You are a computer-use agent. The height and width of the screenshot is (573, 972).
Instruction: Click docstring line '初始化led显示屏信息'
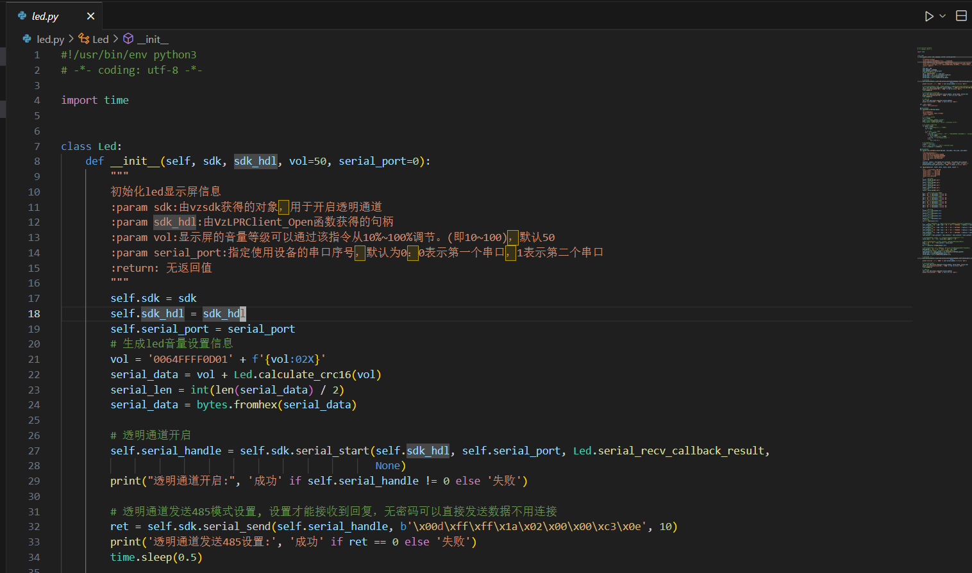(165, 192)
